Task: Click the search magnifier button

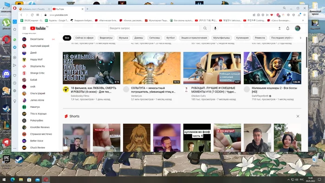Action: click(205, 28)
